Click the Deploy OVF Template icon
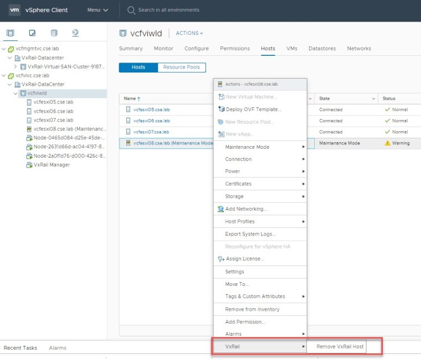The height and width of the screenshot is (359, 421). (221, 110)
